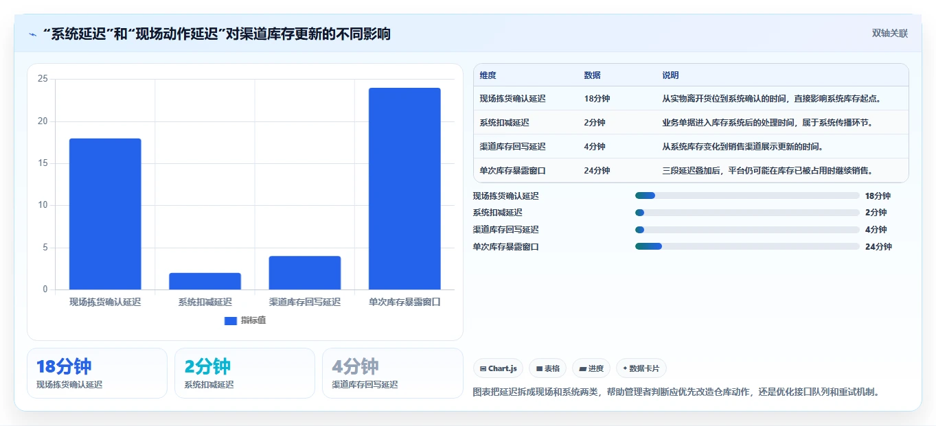This screenshot has width=936, height=426.
Task: Click the 18分钟 value beside progress bar
Action: 878,196
